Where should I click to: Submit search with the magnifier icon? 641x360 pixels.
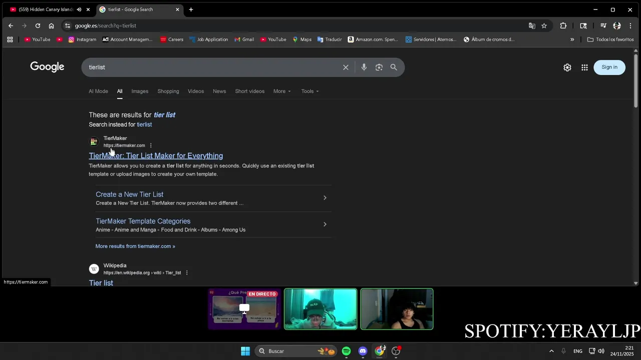(394, 67)
